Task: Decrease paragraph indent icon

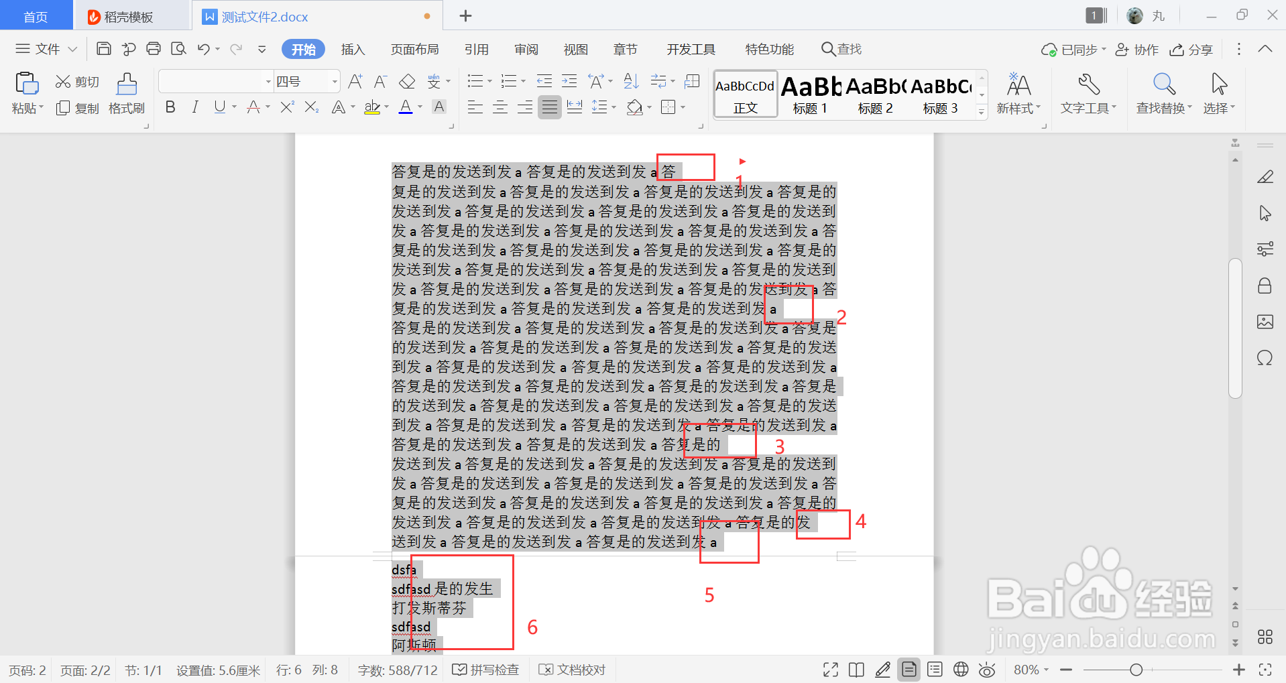Action: click(544, 82)
